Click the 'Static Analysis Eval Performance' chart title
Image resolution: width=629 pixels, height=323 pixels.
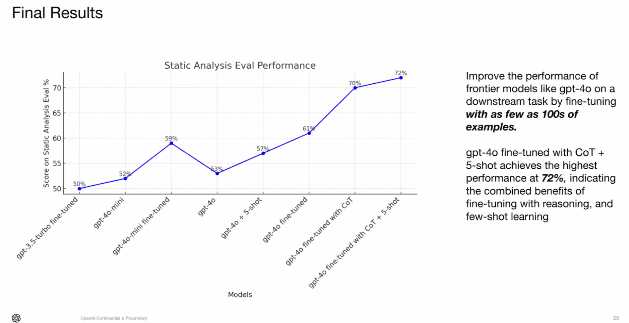pos(240,65)
